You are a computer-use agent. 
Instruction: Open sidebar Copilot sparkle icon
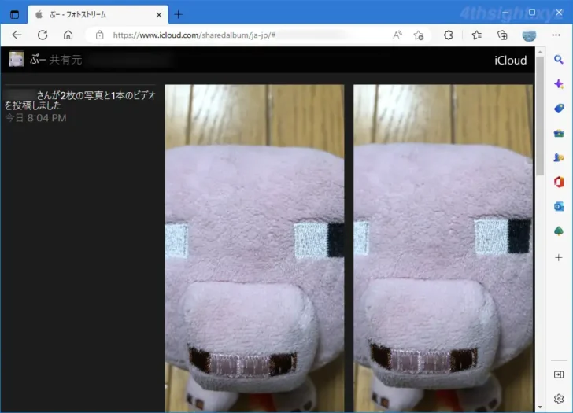click(558, 84)
